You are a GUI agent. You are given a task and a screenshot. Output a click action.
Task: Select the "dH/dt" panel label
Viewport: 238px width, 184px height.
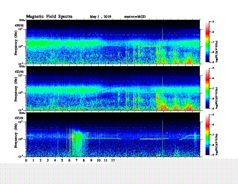(x=19, y=25)
